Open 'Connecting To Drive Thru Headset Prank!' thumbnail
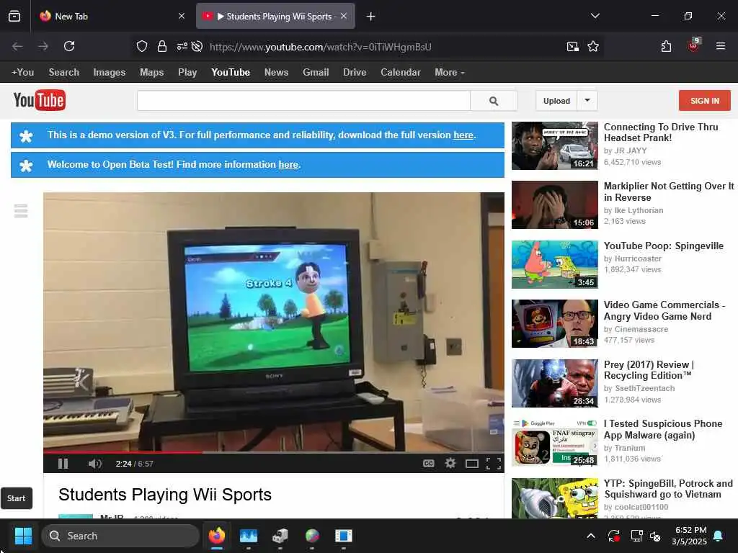Screen dimensions: 738x553 [x=555, y=145]
